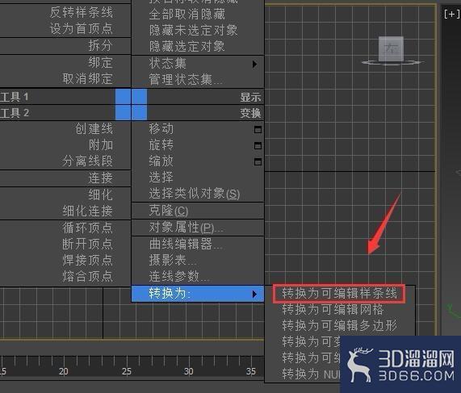Jump to frame 20 on timeline
Viewport: 461px width, 393px height.
click(x=64, y=371)
